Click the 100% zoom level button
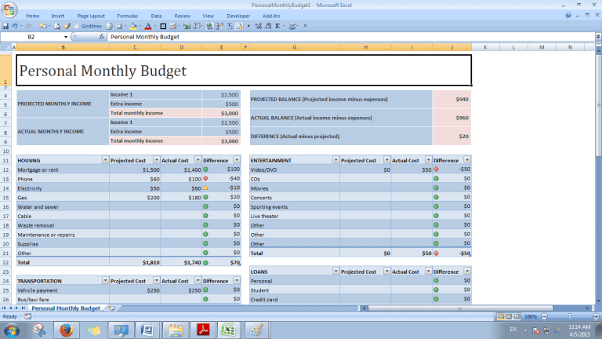 (531, 317)
